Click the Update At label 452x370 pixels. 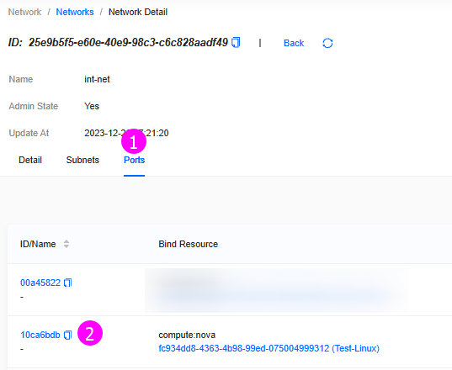coord(29,133)
